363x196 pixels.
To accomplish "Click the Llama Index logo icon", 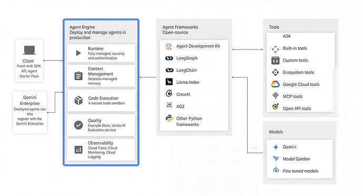I will point(169,82).
